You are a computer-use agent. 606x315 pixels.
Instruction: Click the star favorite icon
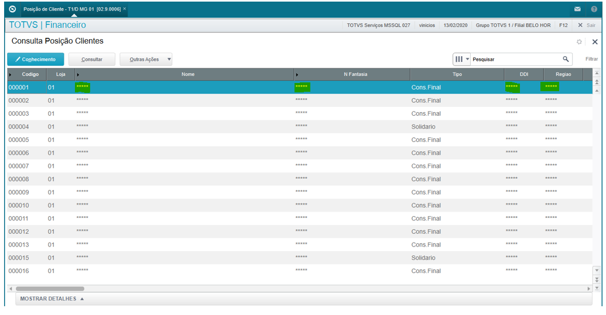pos(579,41)
